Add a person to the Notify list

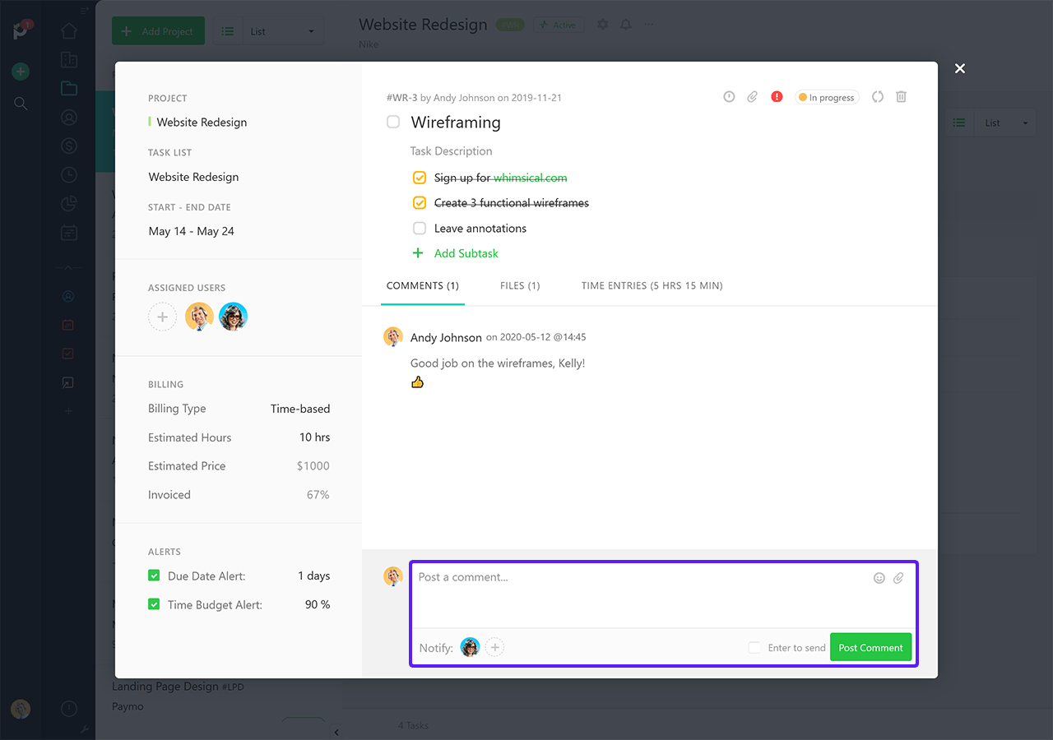click(x=494, y=648)
